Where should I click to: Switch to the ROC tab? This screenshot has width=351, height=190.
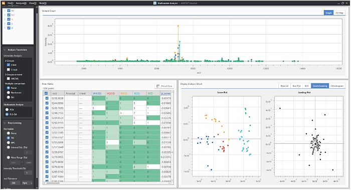click(x=307, y=86)
